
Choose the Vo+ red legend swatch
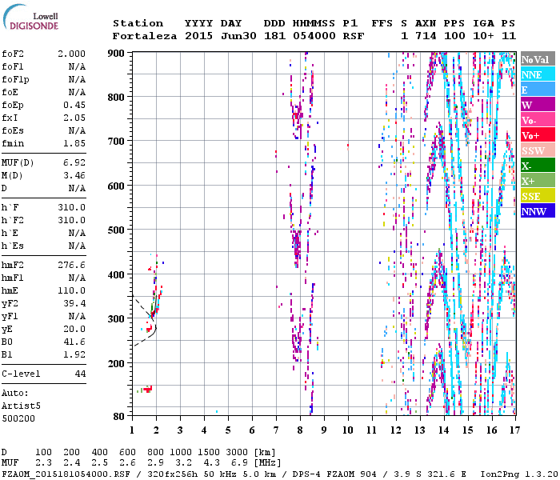(536, 135)
